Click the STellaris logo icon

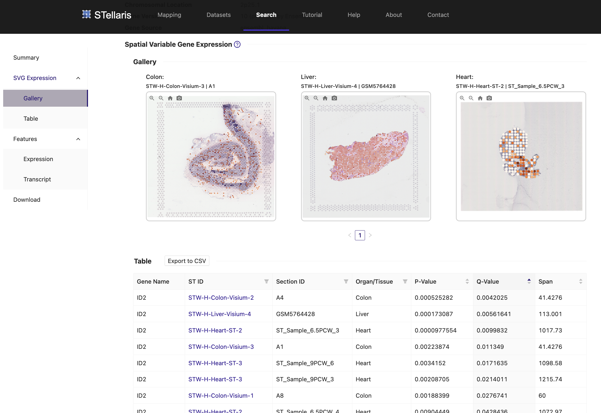86,15
